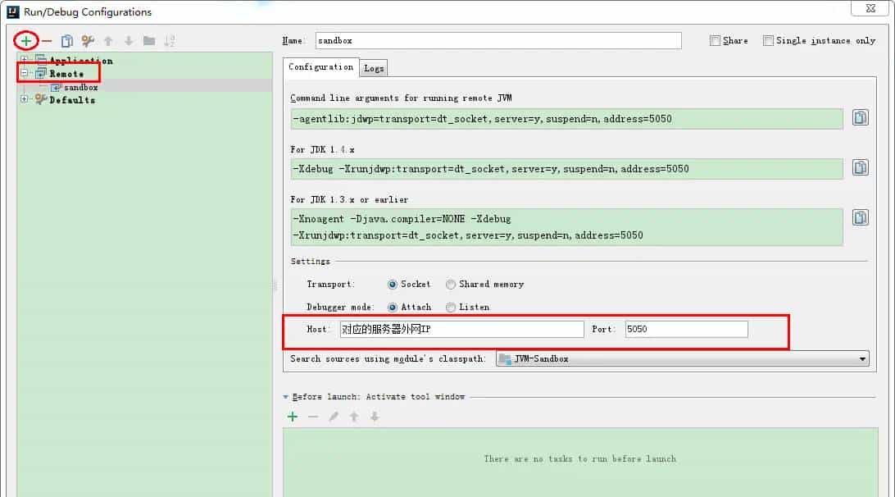This screenshot has height=497, width=895.
Task: Copy the sandbox configuration
Action: pyautogui.click(x=67, y=39)
